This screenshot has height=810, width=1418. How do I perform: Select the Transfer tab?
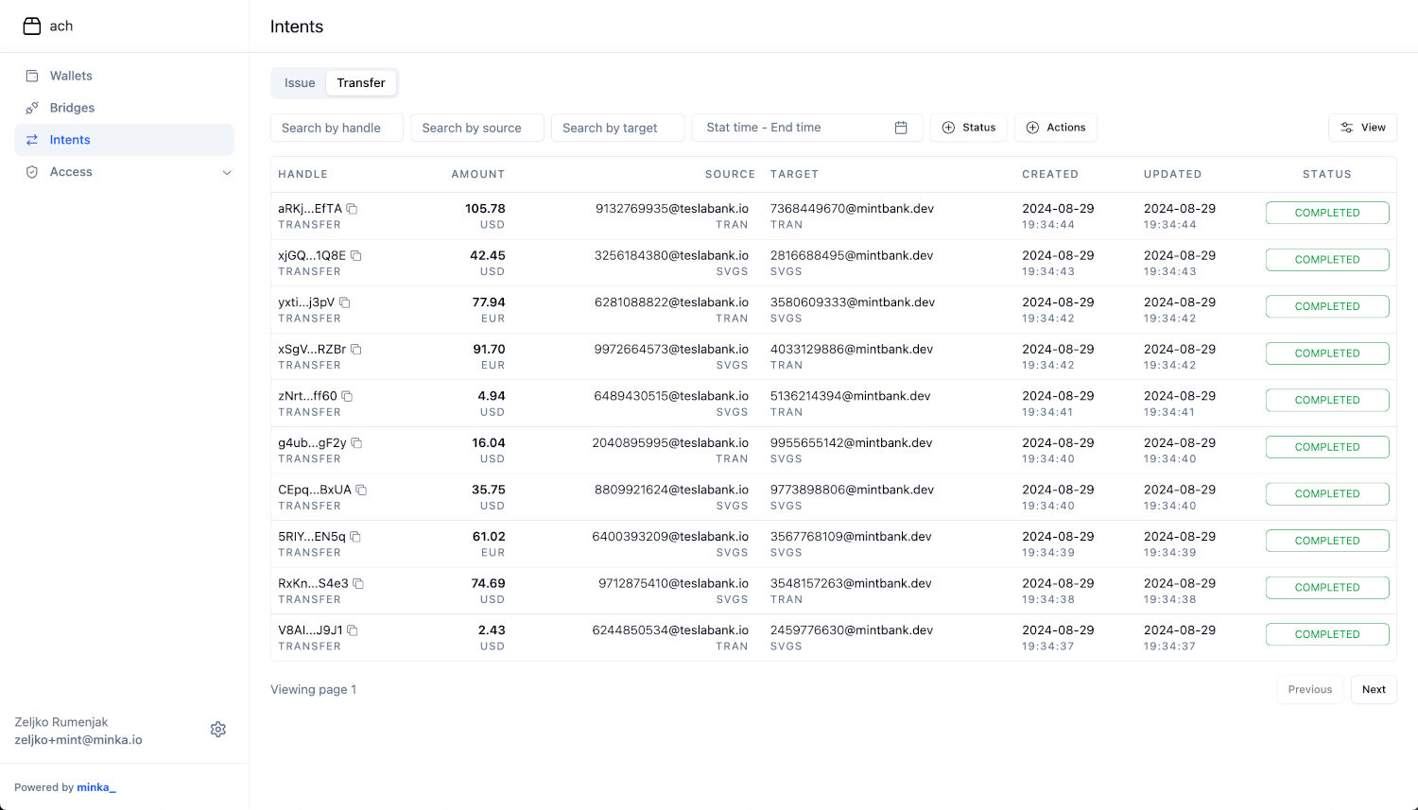361,83
